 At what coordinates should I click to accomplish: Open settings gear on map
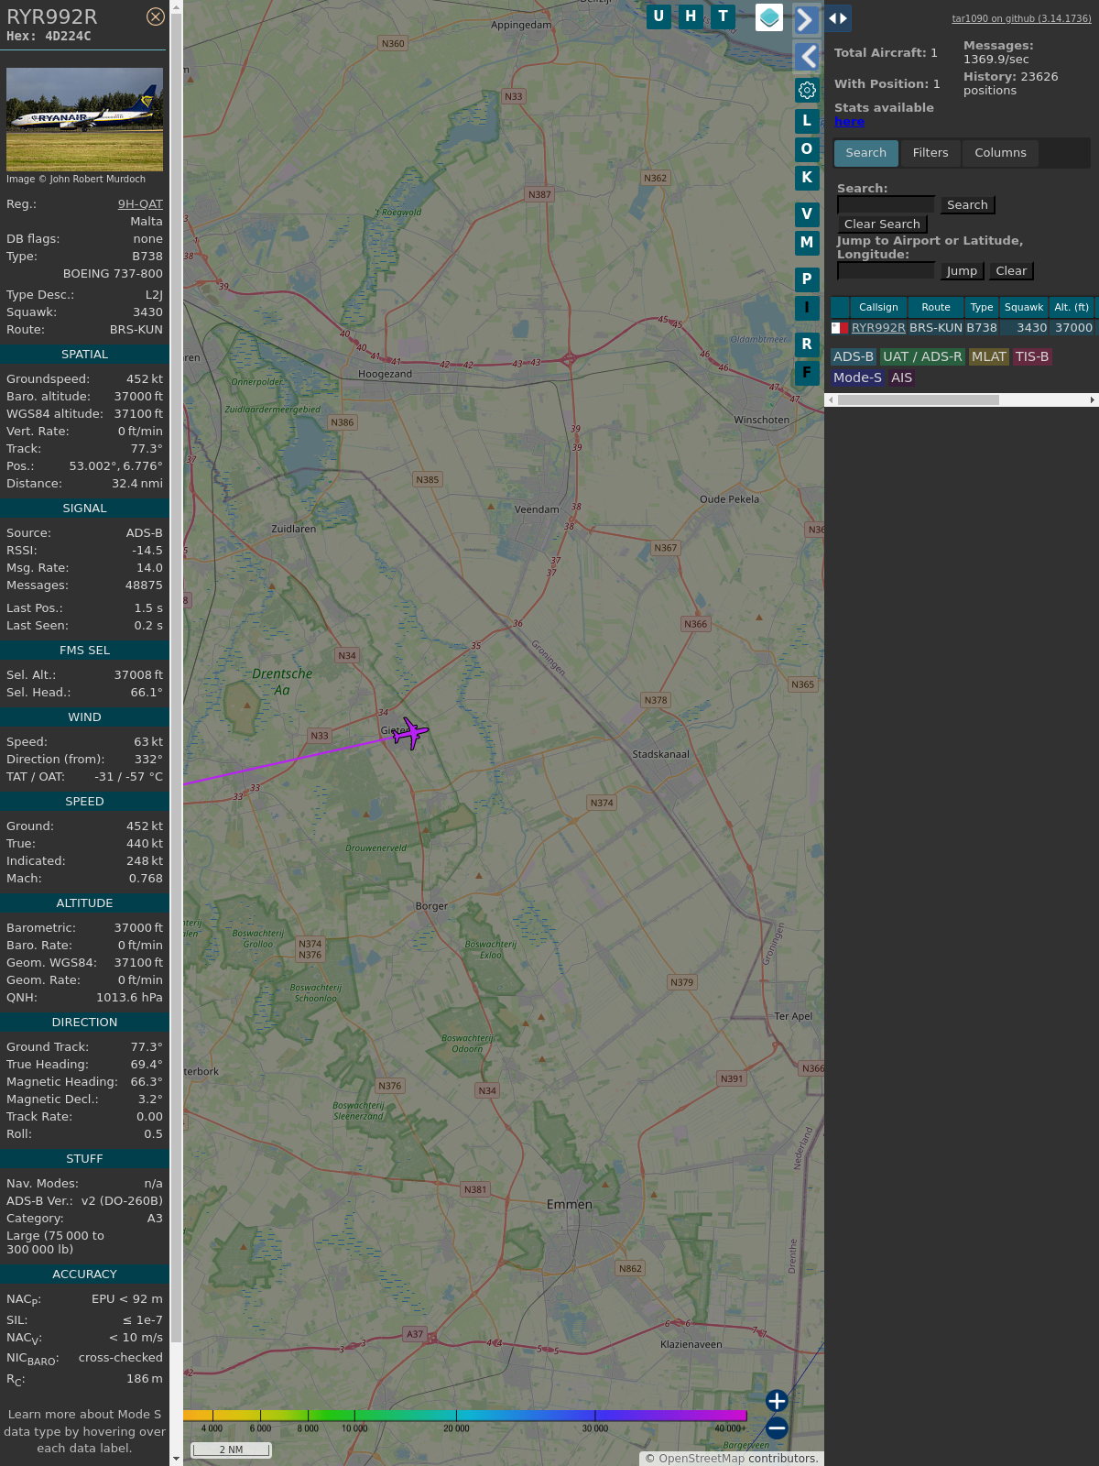[807, 90]
